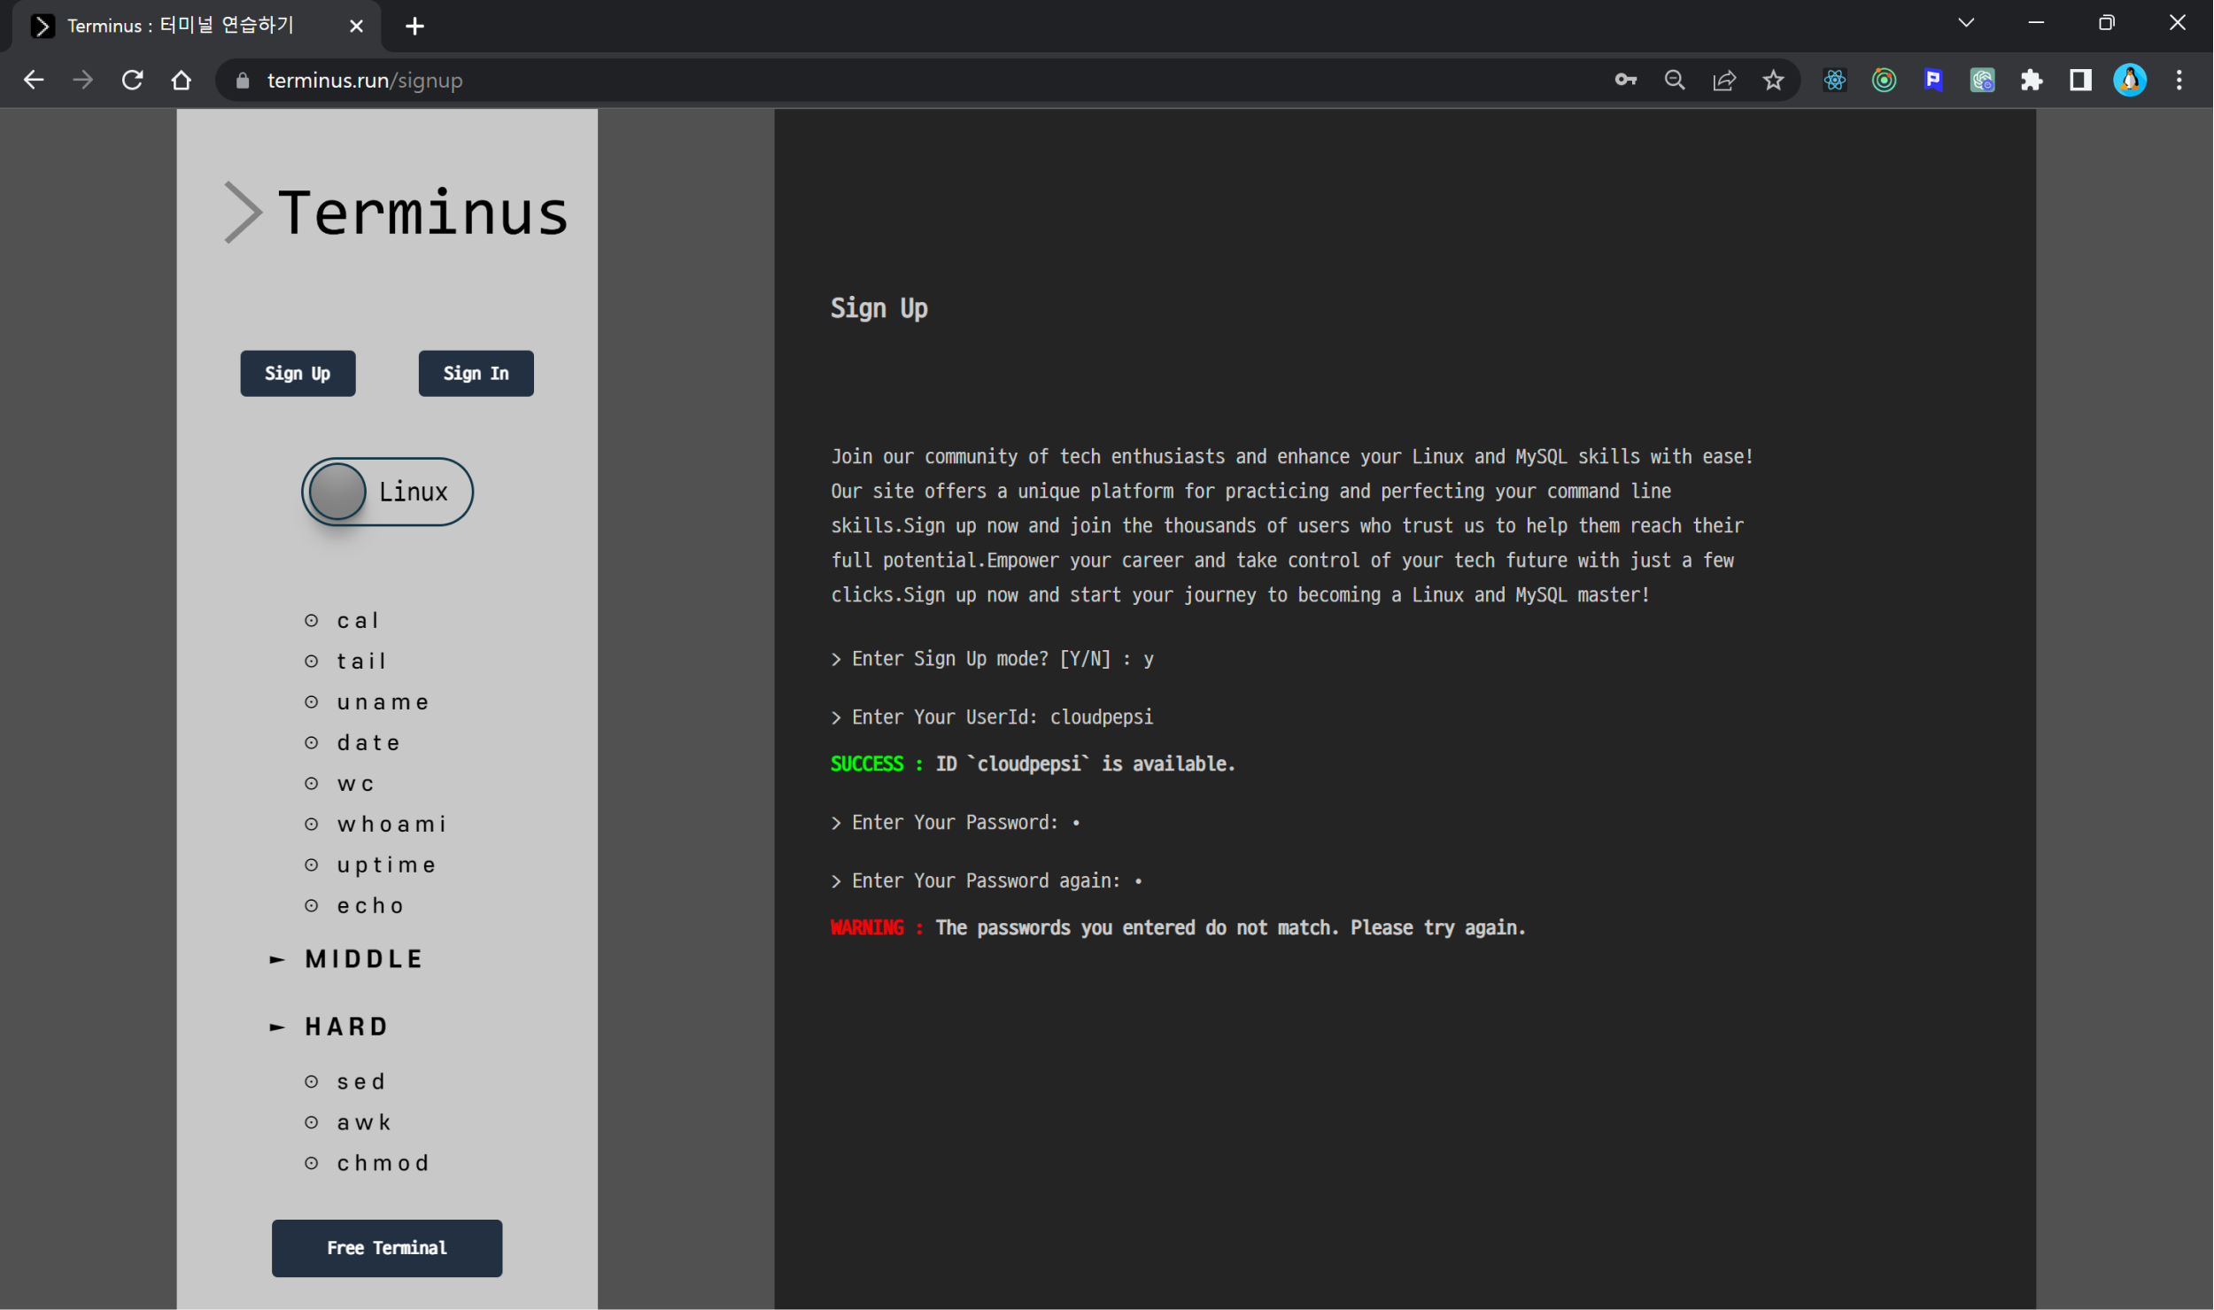This screenshot has height=1310, width=2214.
Task: Bookmark this page with the star icon
Action: point(1773,81)
